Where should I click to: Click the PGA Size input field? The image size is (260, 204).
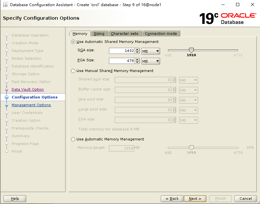[122, 61]
